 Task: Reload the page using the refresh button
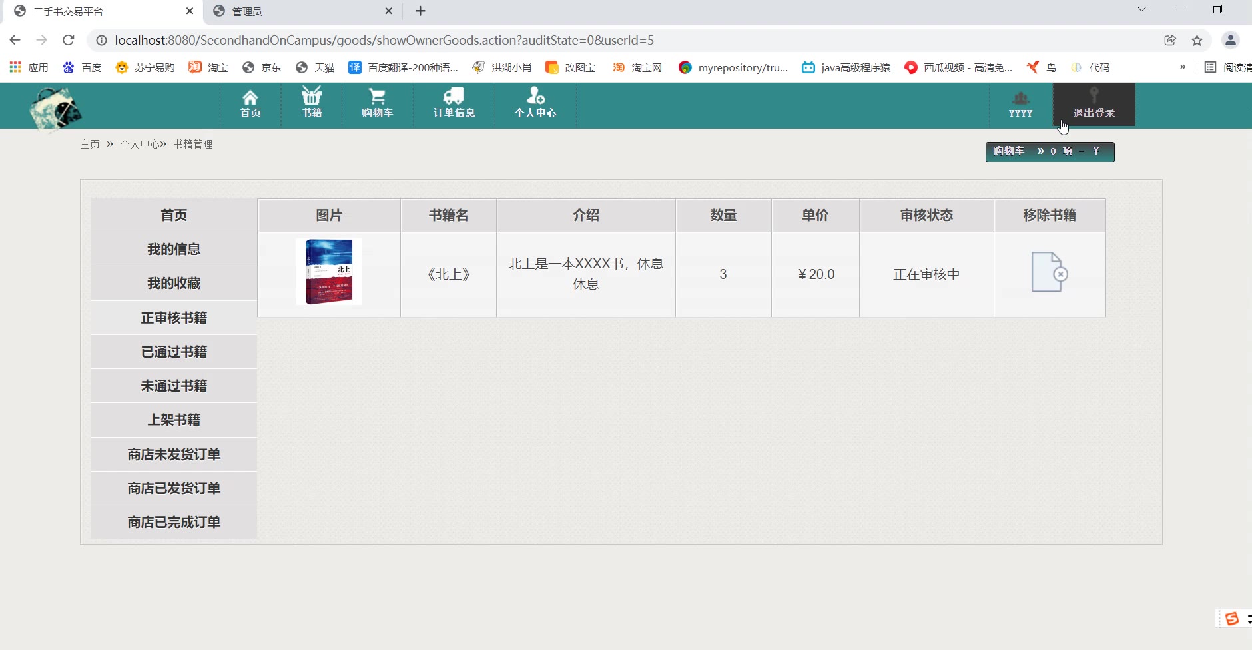tap(68, 41)
